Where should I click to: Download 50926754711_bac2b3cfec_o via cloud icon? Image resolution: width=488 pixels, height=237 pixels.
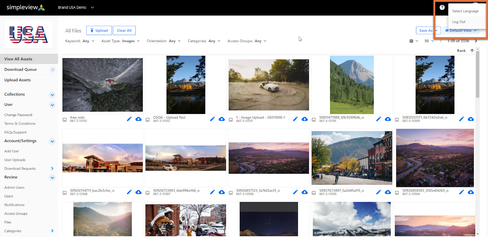(138, 192)
